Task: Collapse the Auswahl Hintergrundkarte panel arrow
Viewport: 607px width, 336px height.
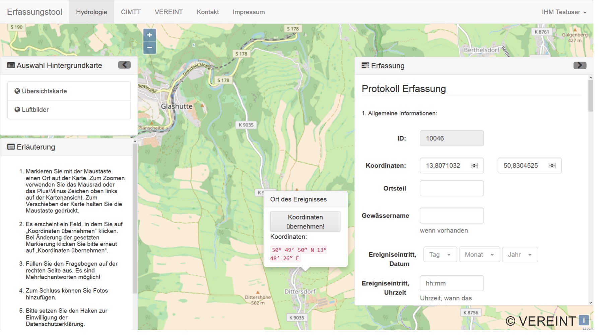Action: [124, 65]
